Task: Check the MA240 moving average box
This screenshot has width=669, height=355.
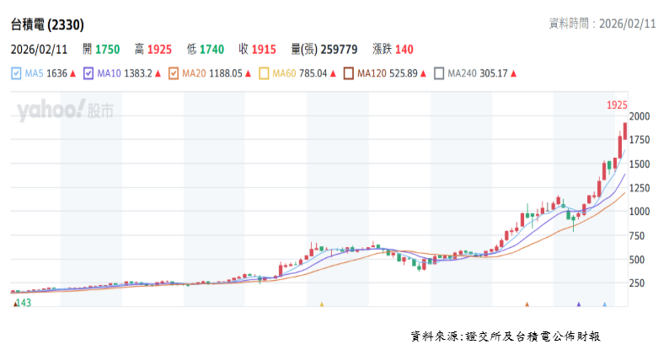Action: click(x=438, y=74)
